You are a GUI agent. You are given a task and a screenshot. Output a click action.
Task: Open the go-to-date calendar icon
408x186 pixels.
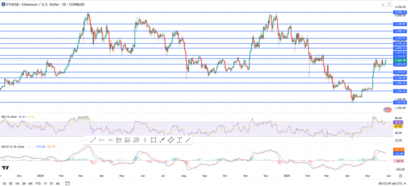(67, 183)
